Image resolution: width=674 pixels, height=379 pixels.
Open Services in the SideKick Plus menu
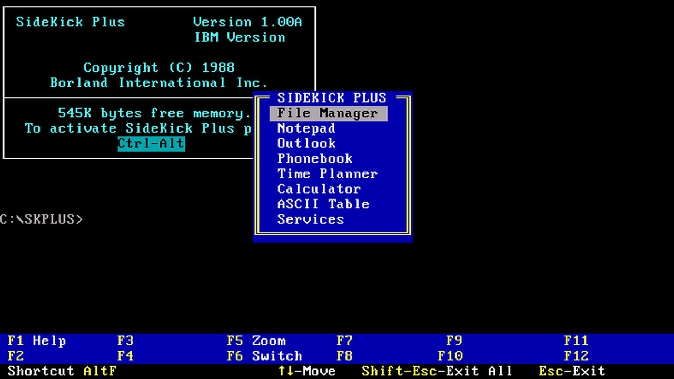pyautogui.click(x=310, y=220)
